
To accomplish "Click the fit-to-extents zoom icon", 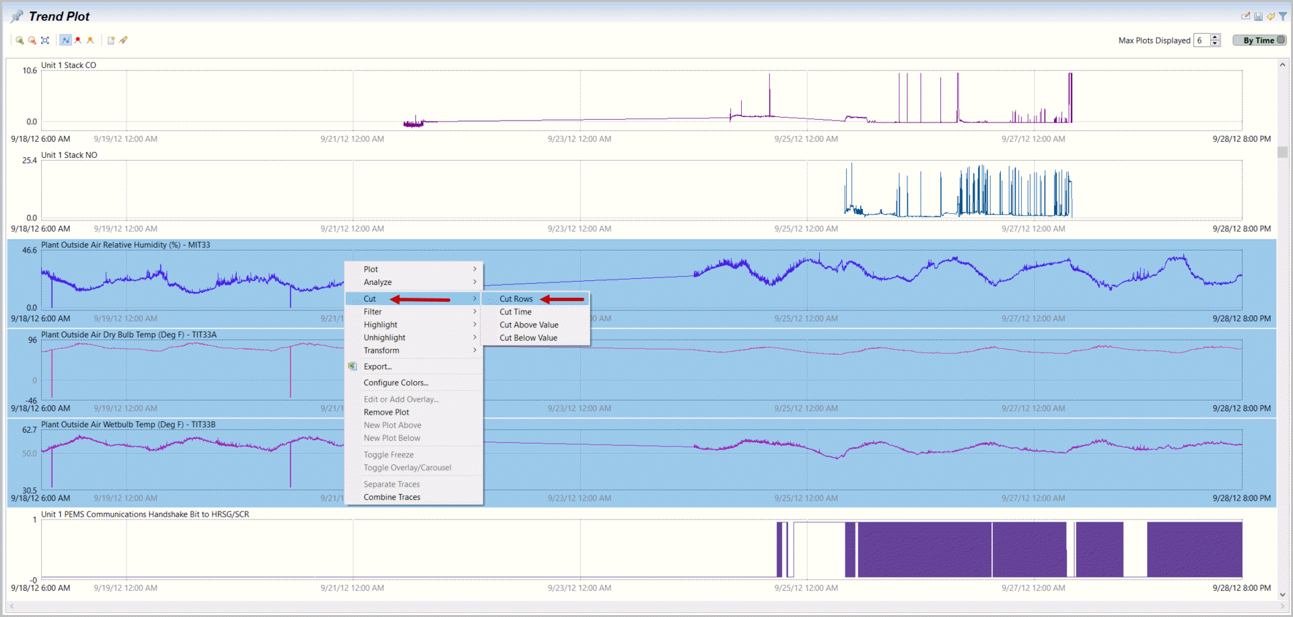I will pos(45,40).
